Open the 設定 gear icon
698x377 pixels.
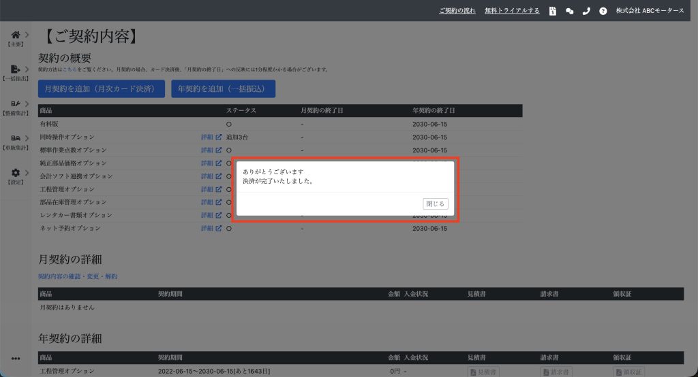(x=16, y=173)
